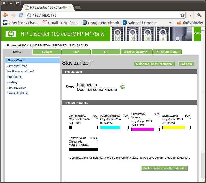Click the cyan cartridge level bar

pyautogui.click(x=114, y=127)
